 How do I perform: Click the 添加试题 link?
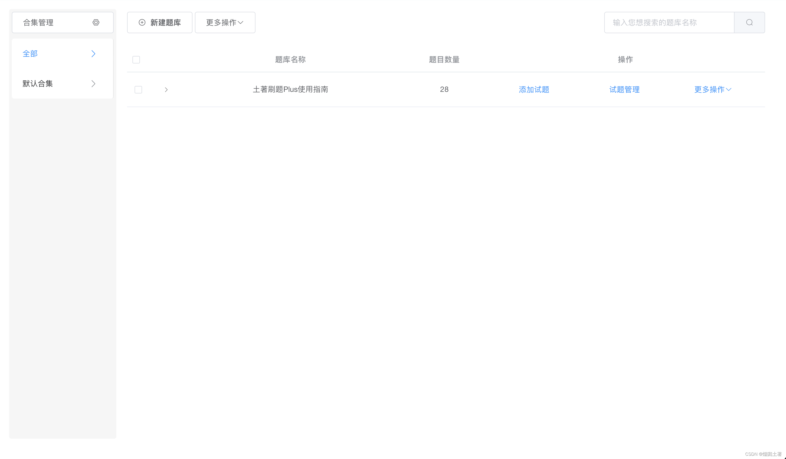tap(534, 89)
